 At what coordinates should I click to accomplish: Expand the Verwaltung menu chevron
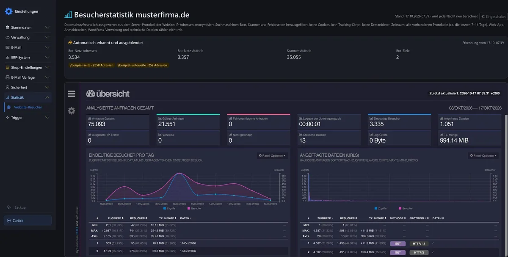[x=47, y=37]
